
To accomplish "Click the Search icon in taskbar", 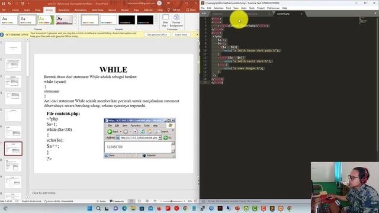I will [x=98, y=208].
